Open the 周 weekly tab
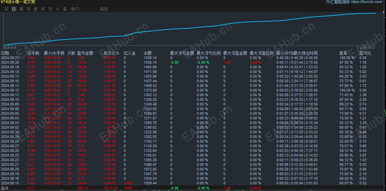 coord(21,9)
